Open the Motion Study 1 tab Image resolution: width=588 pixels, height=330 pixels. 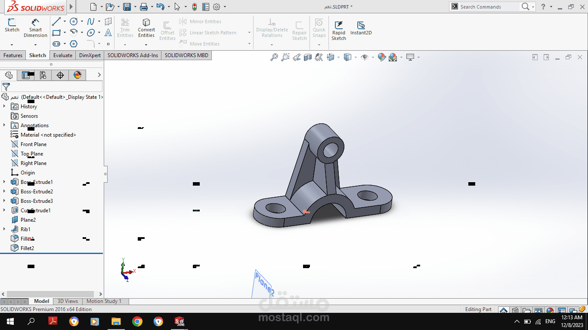104,301
